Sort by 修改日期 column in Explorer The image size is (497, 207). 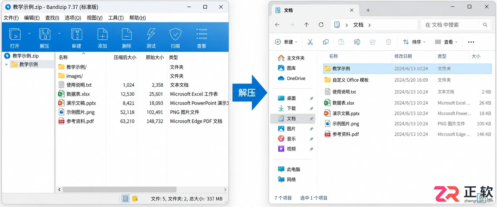(403, 56)
